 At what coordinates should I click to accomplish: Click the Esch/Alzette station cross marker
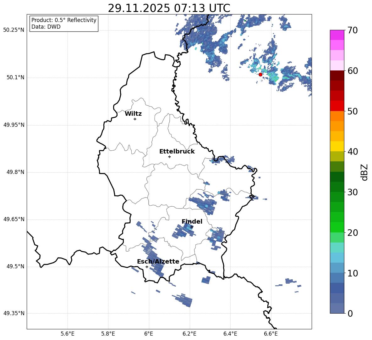point(147,267)
